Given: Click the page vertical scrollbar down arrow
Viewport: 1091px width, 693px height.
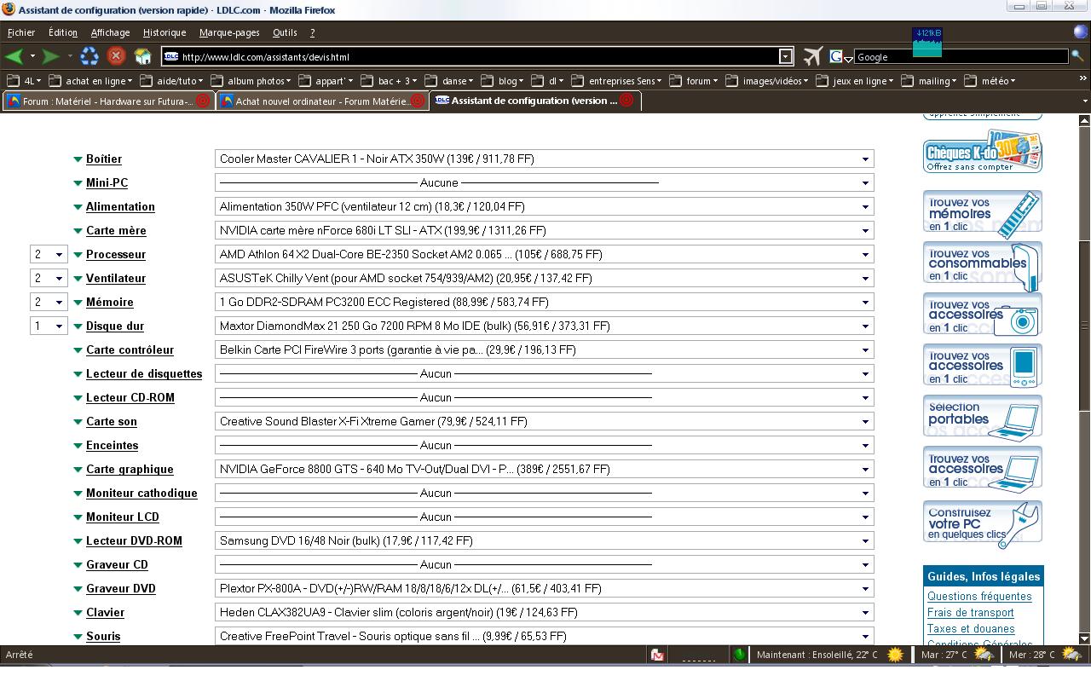Looking at the screenshot, I should click(x=1084, y=638).
